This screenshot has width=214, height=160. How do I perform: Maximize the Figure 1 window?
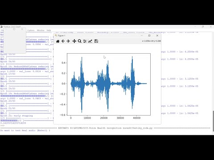click(x=149, y=36)
